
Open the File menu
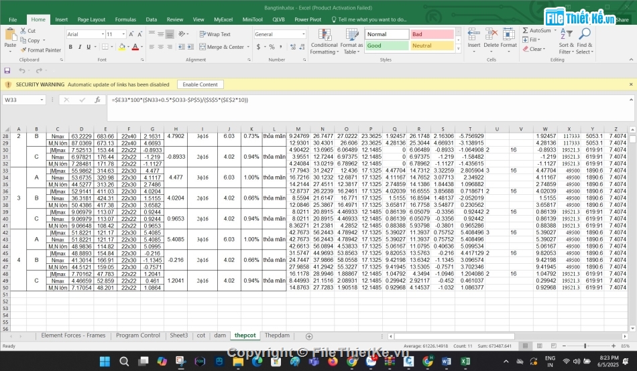[13, 19]
